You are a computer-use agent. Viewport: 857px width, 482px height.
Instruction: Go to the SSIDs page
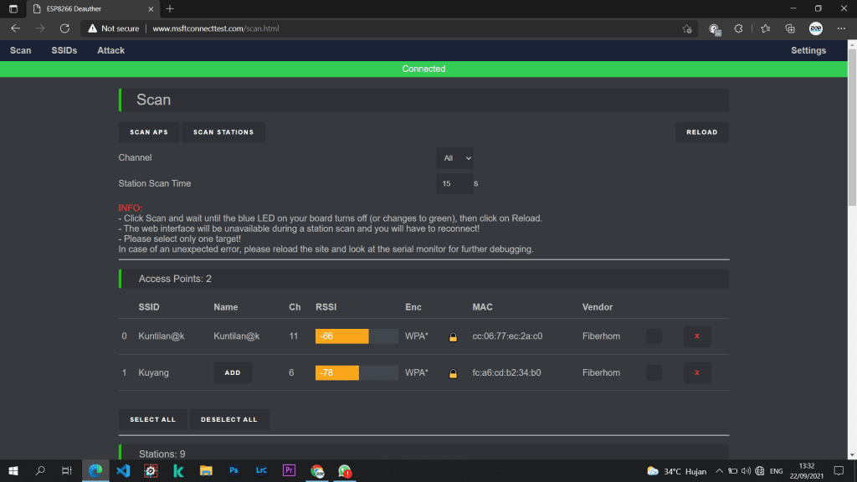[x=64, y=50]
